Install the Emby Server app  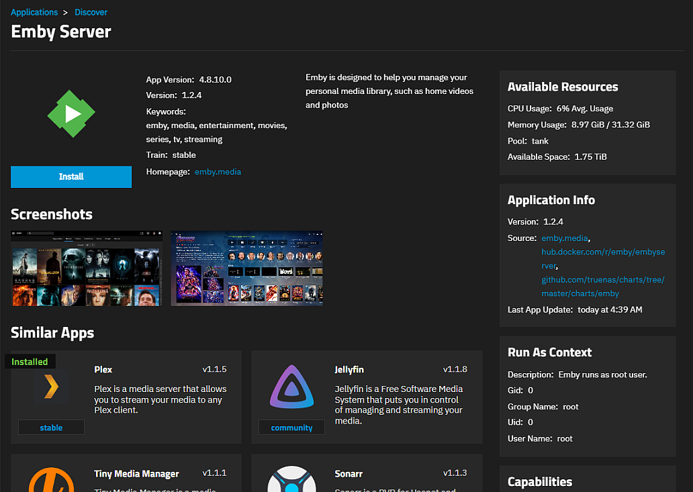pyautogui.click(x=71, y=177)
